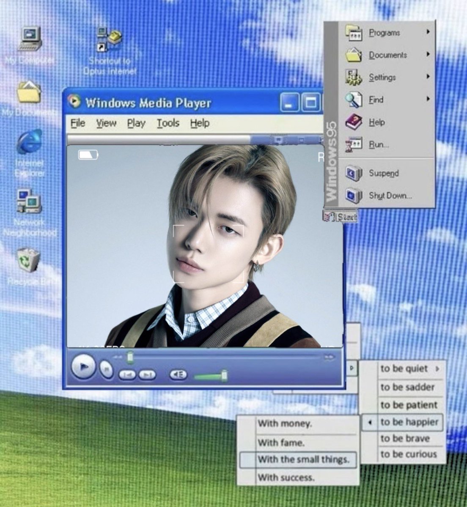Launch Internet Explorer from the desktop
The width and height of the screenshot is (467, 507).
pyautogui.click(x=30, y=142)
